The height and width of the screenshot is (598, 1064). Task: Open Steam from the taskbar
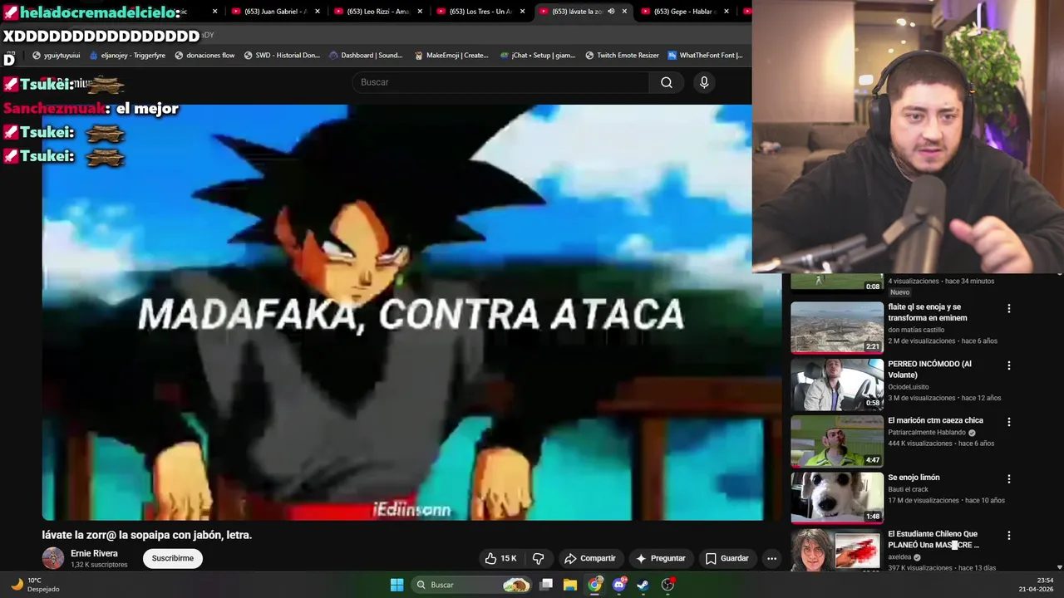click(x=643, y=585)
